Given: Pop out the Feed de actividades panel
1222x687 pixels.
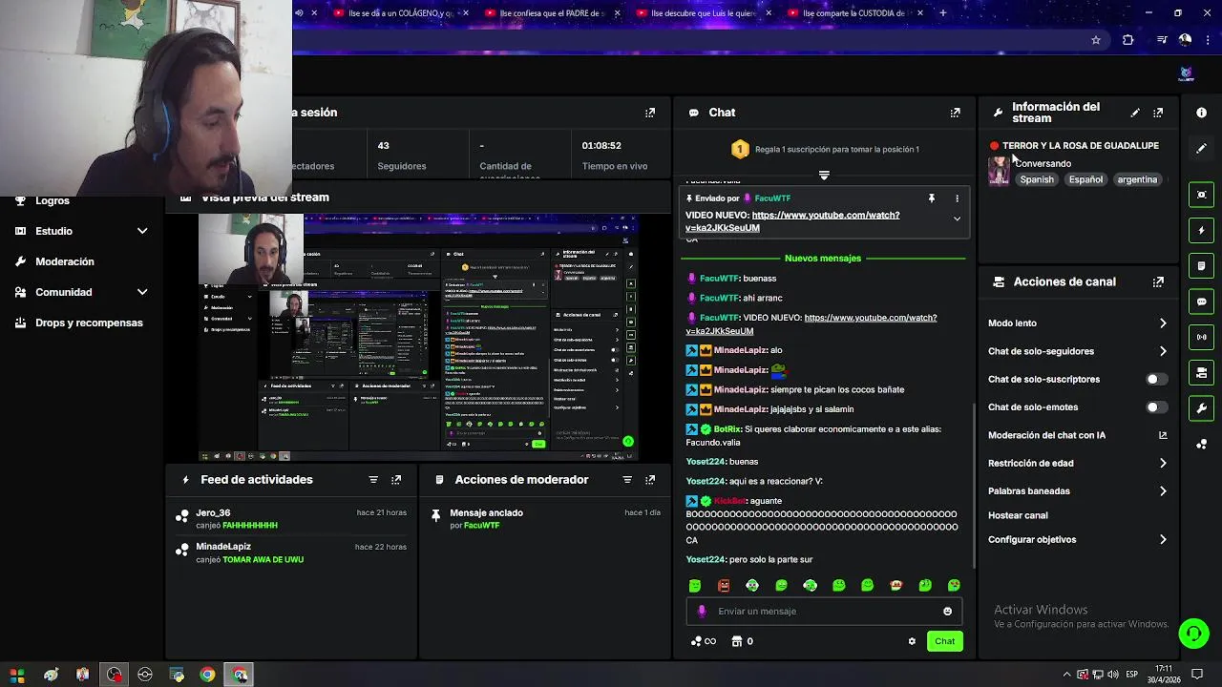Looking at the screenshot, I should tap(396, 480).
